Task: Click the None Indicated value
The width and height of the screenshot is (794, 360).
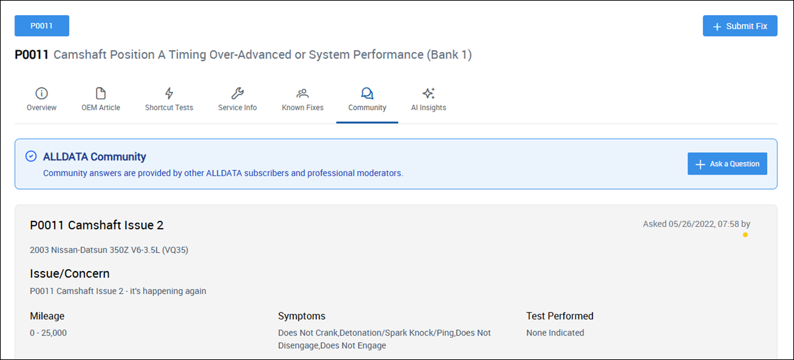Action: (555, 333)
